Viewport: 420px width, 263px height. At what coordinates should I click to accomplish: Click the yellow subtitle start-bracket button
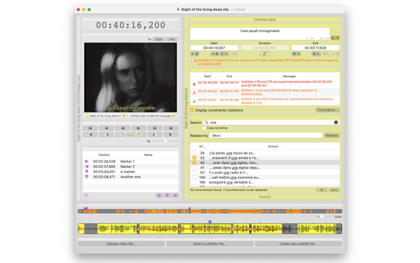pyautogui.click(x=120, y=135)
